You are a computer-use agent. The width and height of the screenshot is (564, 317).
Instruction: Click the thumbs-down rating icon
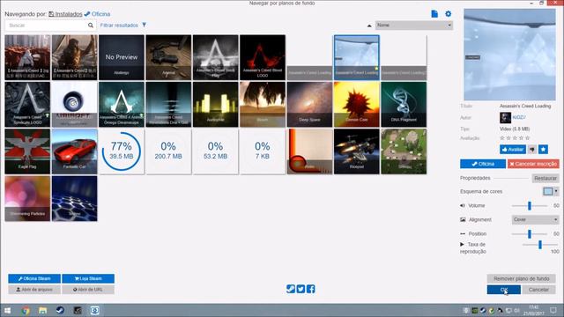pyautogui.click(x=532, y=149)
